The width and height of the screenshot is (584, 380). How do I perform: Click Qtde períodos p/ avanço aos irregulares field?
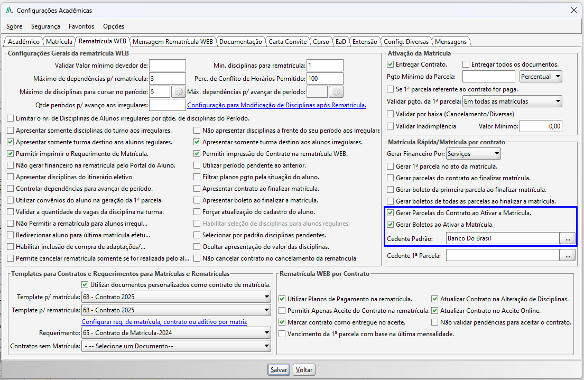[x=168, y=105]
